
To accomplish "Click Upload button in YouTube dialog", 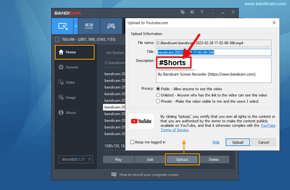I will (238, 142).
